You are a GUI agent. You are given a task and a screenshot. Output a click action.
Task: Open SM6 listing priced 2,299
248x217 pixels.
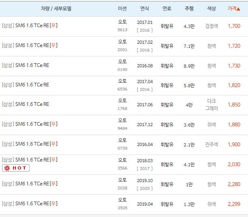30,204
